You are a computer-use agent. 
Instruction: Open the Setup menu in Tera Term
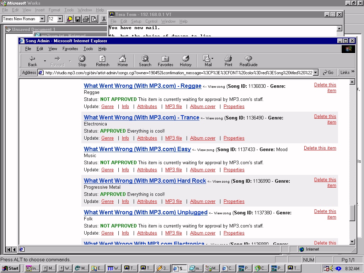136,21
